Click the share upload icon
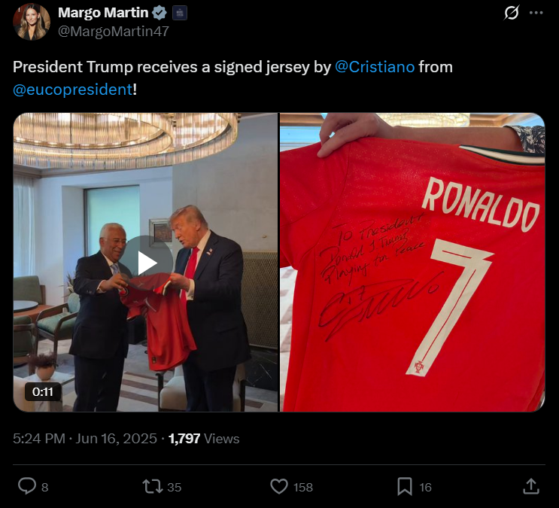Screen dimensions: 559x508 pyautogui.click(x=531, y=486)
